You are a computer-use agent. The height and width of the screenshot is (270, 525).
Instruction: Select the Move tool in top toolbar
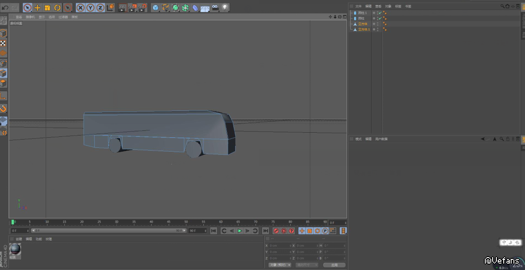37,7
